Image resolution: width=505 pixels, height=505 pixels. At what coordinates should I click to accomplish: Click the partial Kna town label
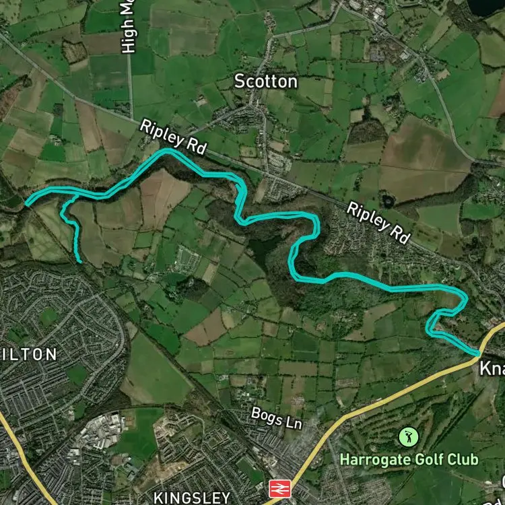pos(492,368)
